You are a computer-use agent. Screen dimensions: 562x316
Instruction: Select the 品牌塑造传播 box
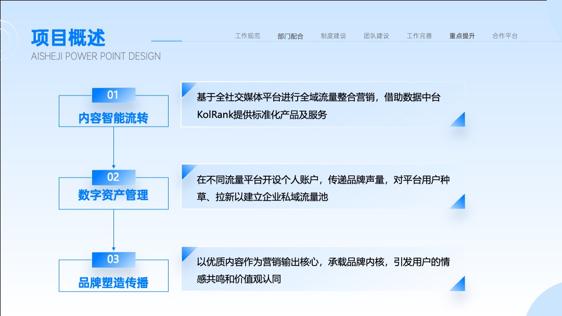113,275
